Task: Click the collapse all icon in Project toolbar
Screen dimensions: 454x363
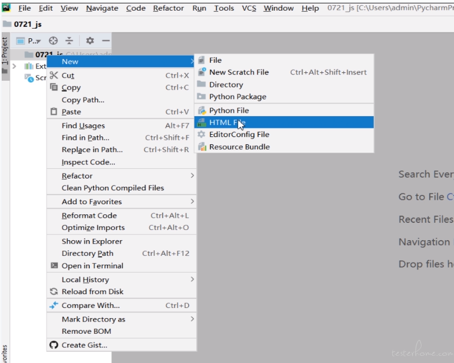Action: [x=69, y=40]
